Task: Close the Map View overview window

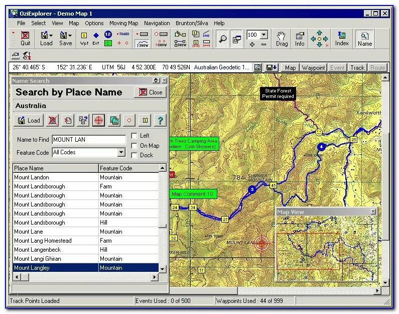Action: (x=373, y=212)
